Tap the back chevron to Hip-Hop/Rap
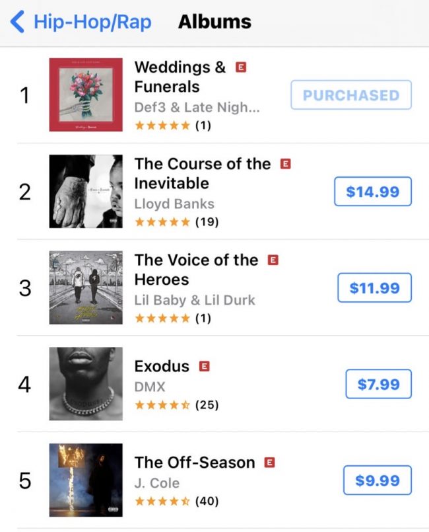 (17, 22)
